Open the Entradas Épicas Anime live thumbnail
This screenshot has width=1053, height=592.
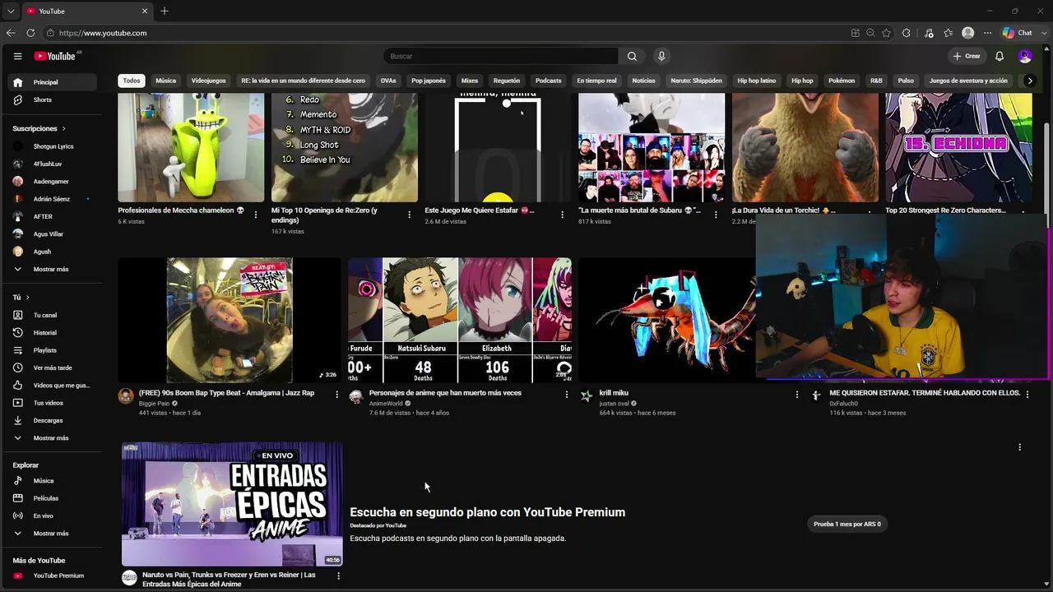(232, 503)
